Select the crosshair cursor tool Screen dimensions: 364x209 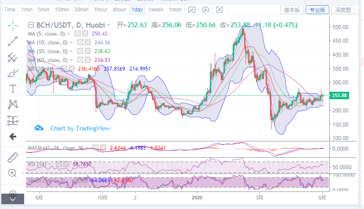click(13, 25)
